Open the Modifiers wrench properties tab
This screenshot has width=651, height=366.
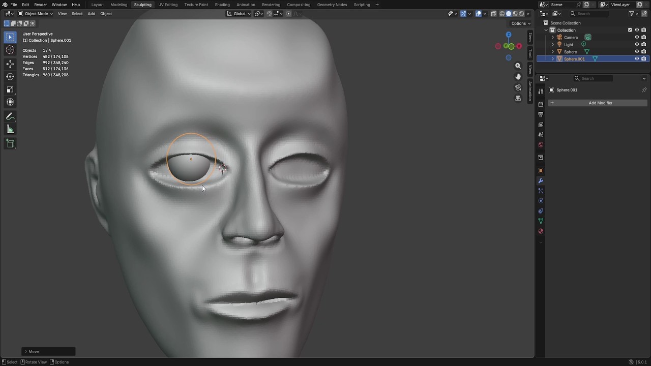[541, 180]
